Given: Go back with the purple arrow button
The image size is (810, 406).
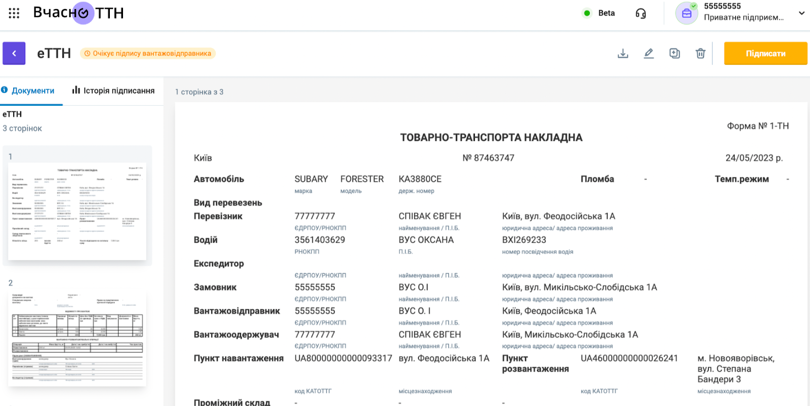Looking at the screenshot, I should (x=14, y=53).
